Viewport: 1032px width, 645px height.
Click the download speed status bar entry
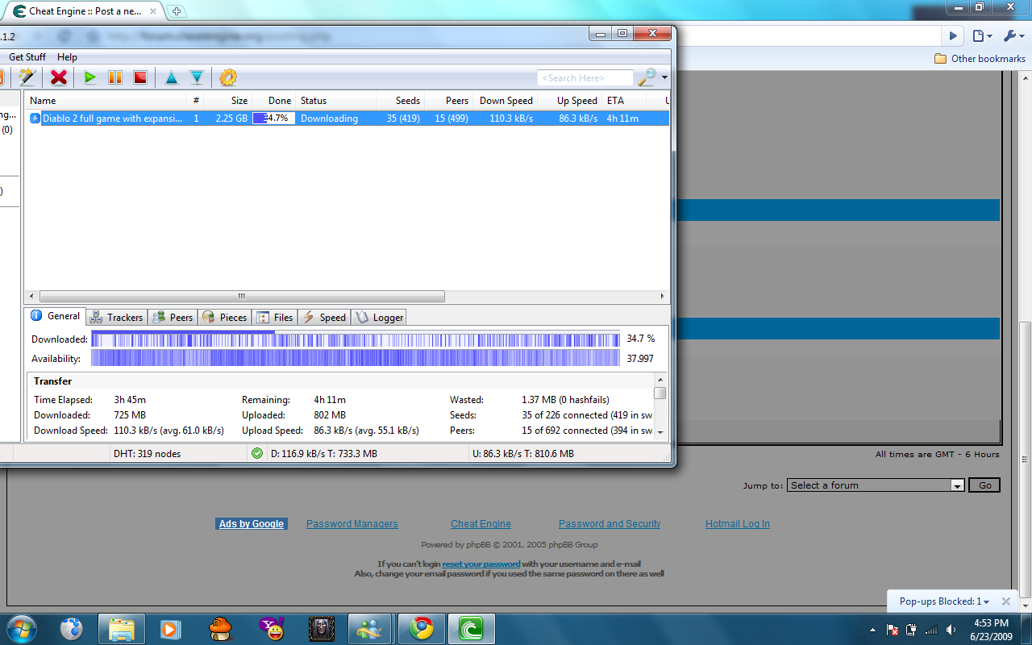tap(324, 453)
